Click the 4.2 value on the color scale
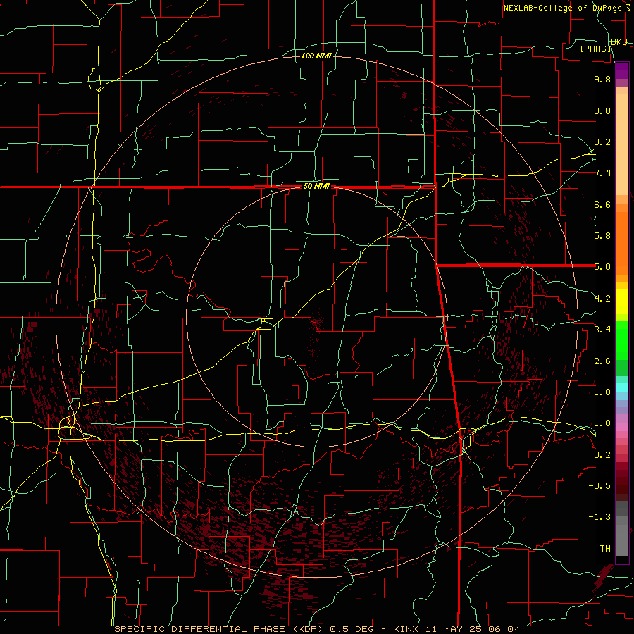The image size is (634, 634). [602, 299]
